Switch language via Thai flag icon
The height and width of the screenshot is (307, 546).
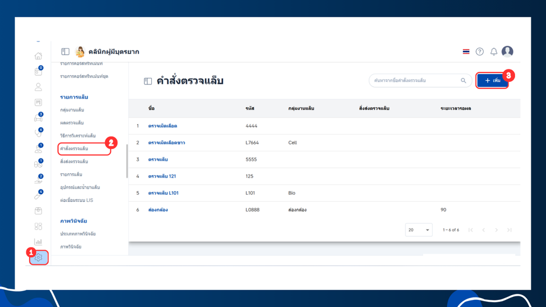466,52
